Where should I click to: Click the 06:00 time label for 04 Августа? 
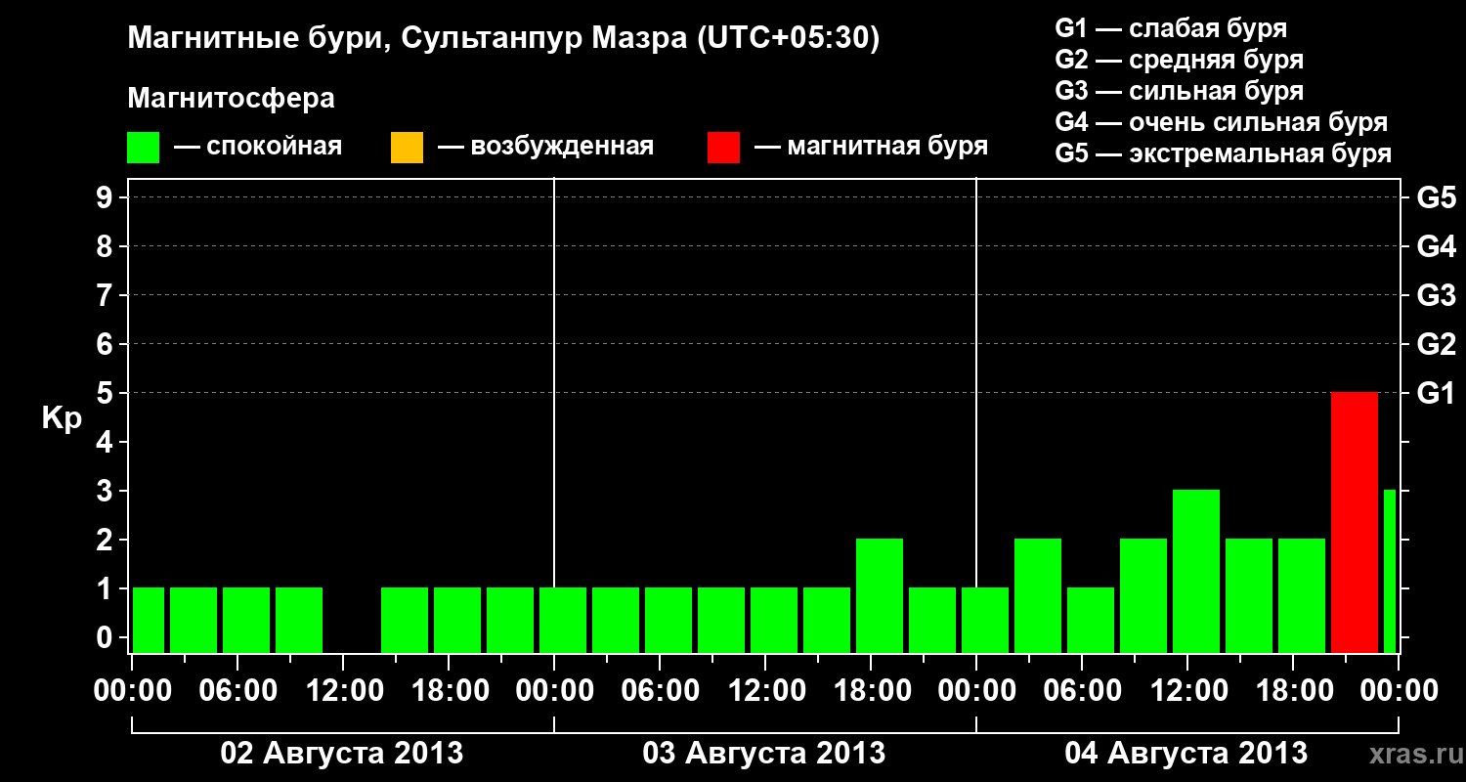point(1082,690)
